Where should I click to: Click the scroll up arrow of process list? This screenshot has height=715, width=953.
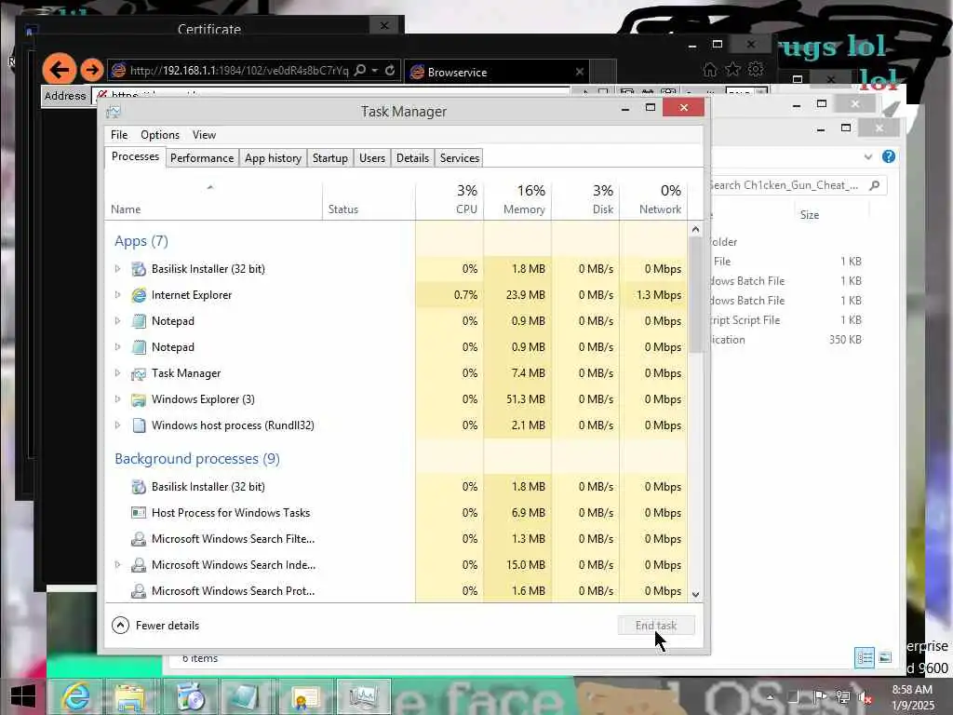695,229
